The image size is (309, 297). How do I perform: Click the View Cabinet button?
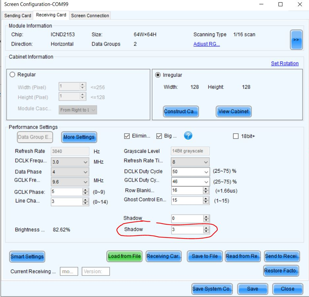pos(233,112)
